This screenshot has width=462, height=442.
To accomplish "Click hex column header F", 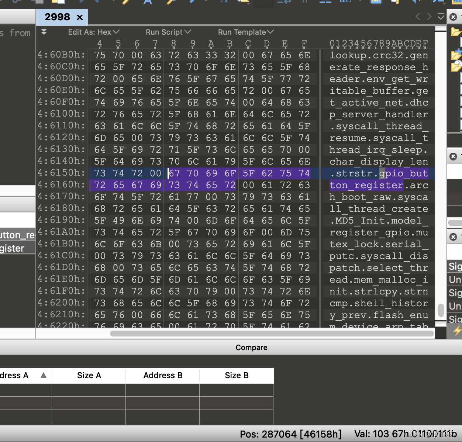I will [x=304, y=44].
